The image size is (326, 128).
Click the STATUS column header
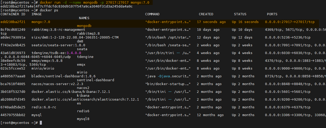[240, 14]
